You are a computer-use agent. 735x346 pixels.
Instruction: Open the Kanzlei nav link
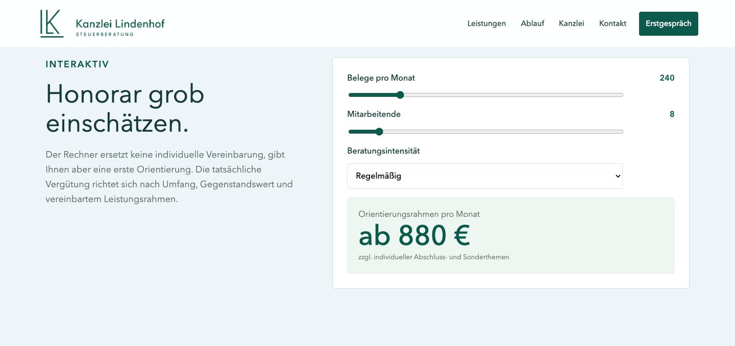coord(572,23)
